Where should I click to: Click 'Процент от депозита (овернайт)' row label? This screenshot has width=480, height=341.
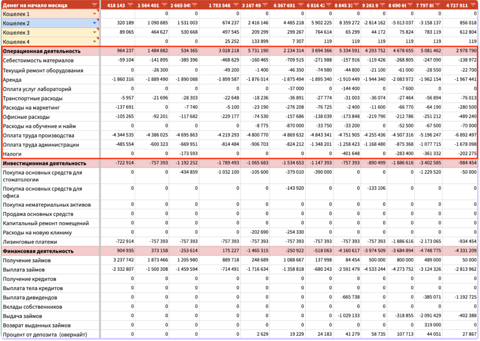(x=45, y=335)
